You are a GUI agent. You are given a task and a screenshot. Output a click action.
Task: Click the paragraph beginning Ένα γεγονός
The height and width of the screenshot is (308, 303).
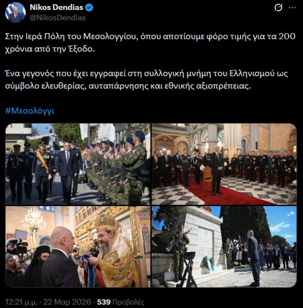click(x=146, y=80)
